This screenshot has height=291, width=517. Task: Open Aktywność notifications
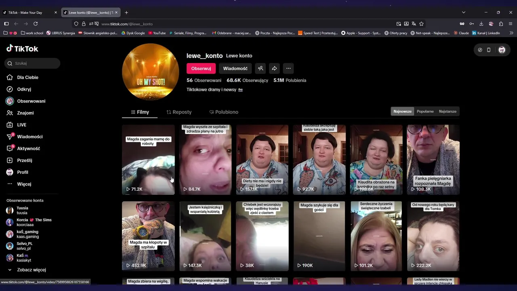coord(28,148)
